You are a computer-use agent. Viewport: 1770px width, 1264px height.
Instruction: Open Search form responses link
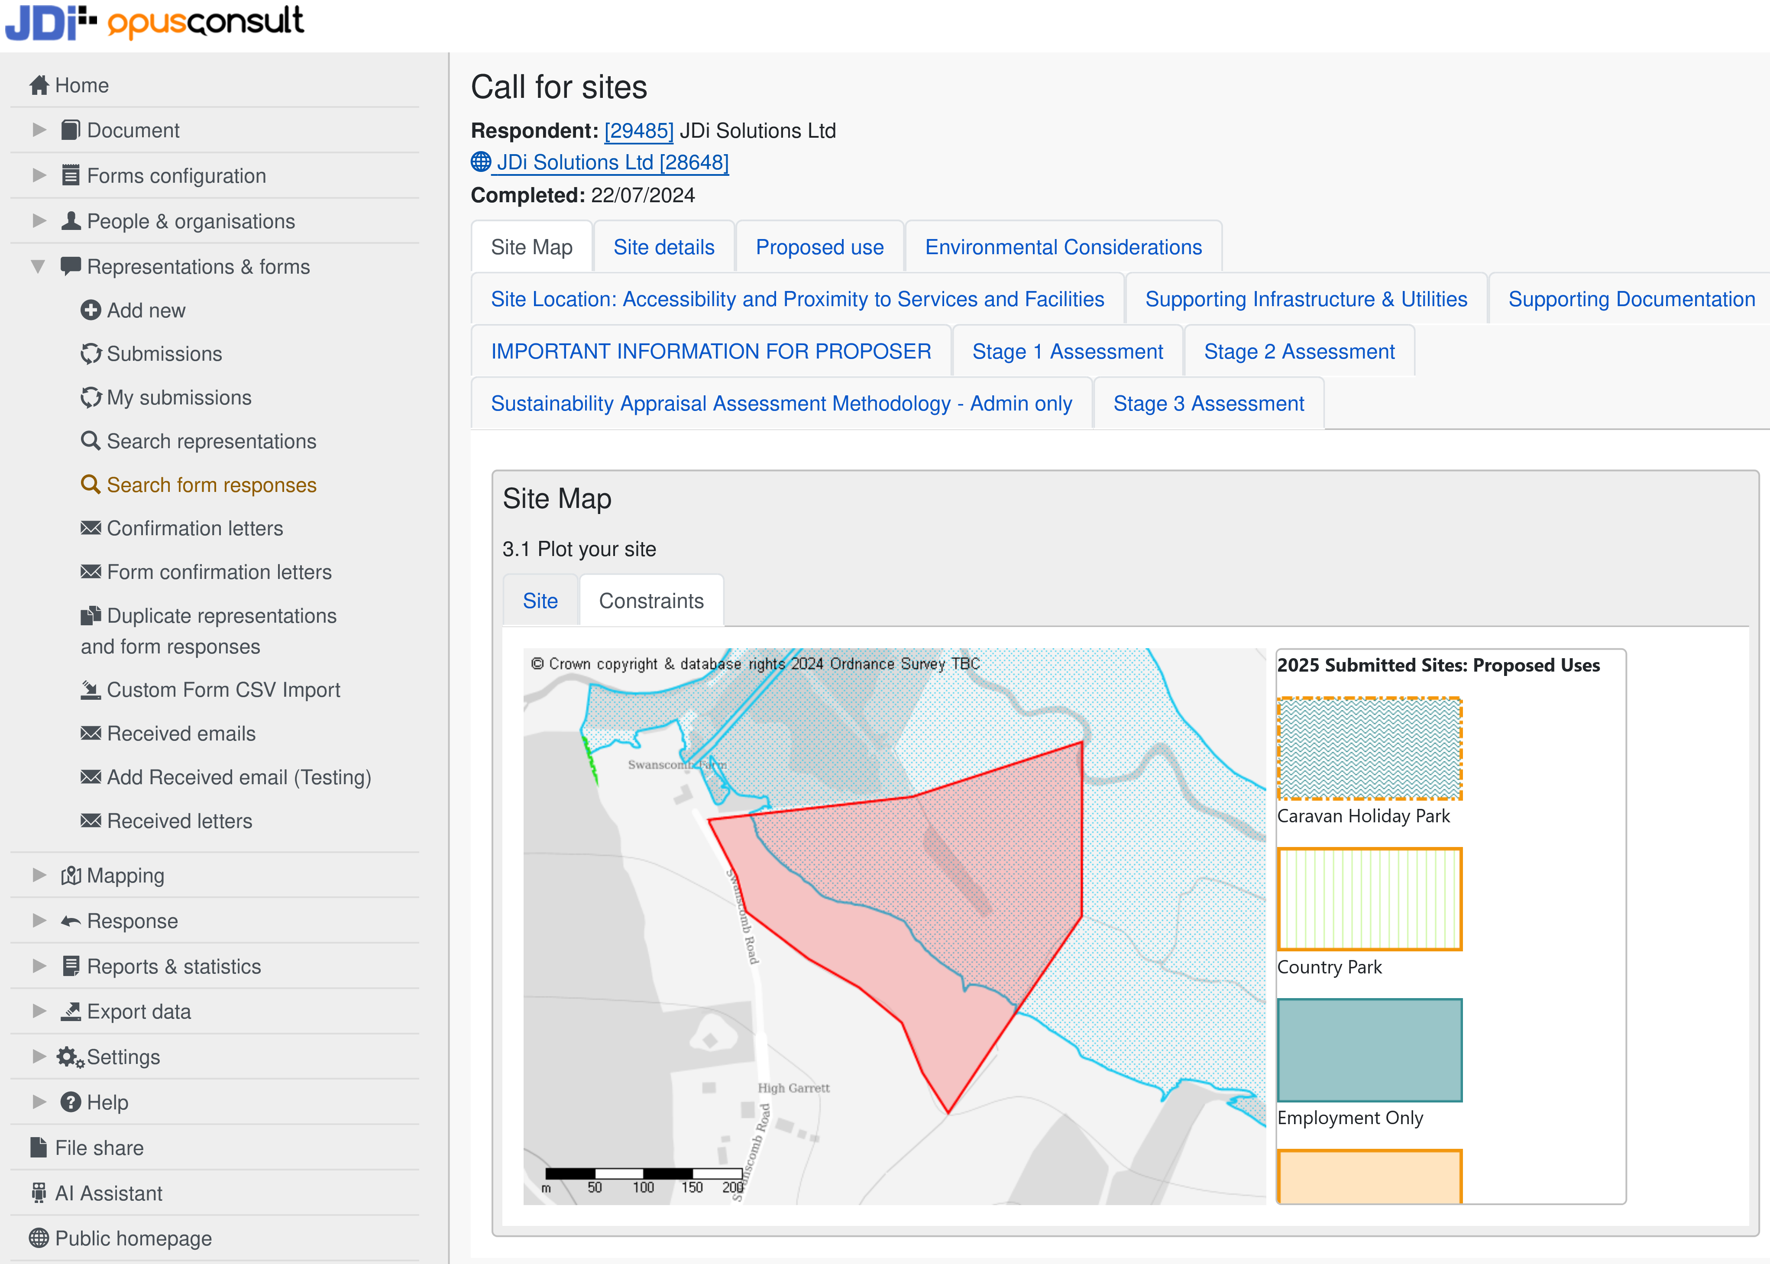pos(211,485)
